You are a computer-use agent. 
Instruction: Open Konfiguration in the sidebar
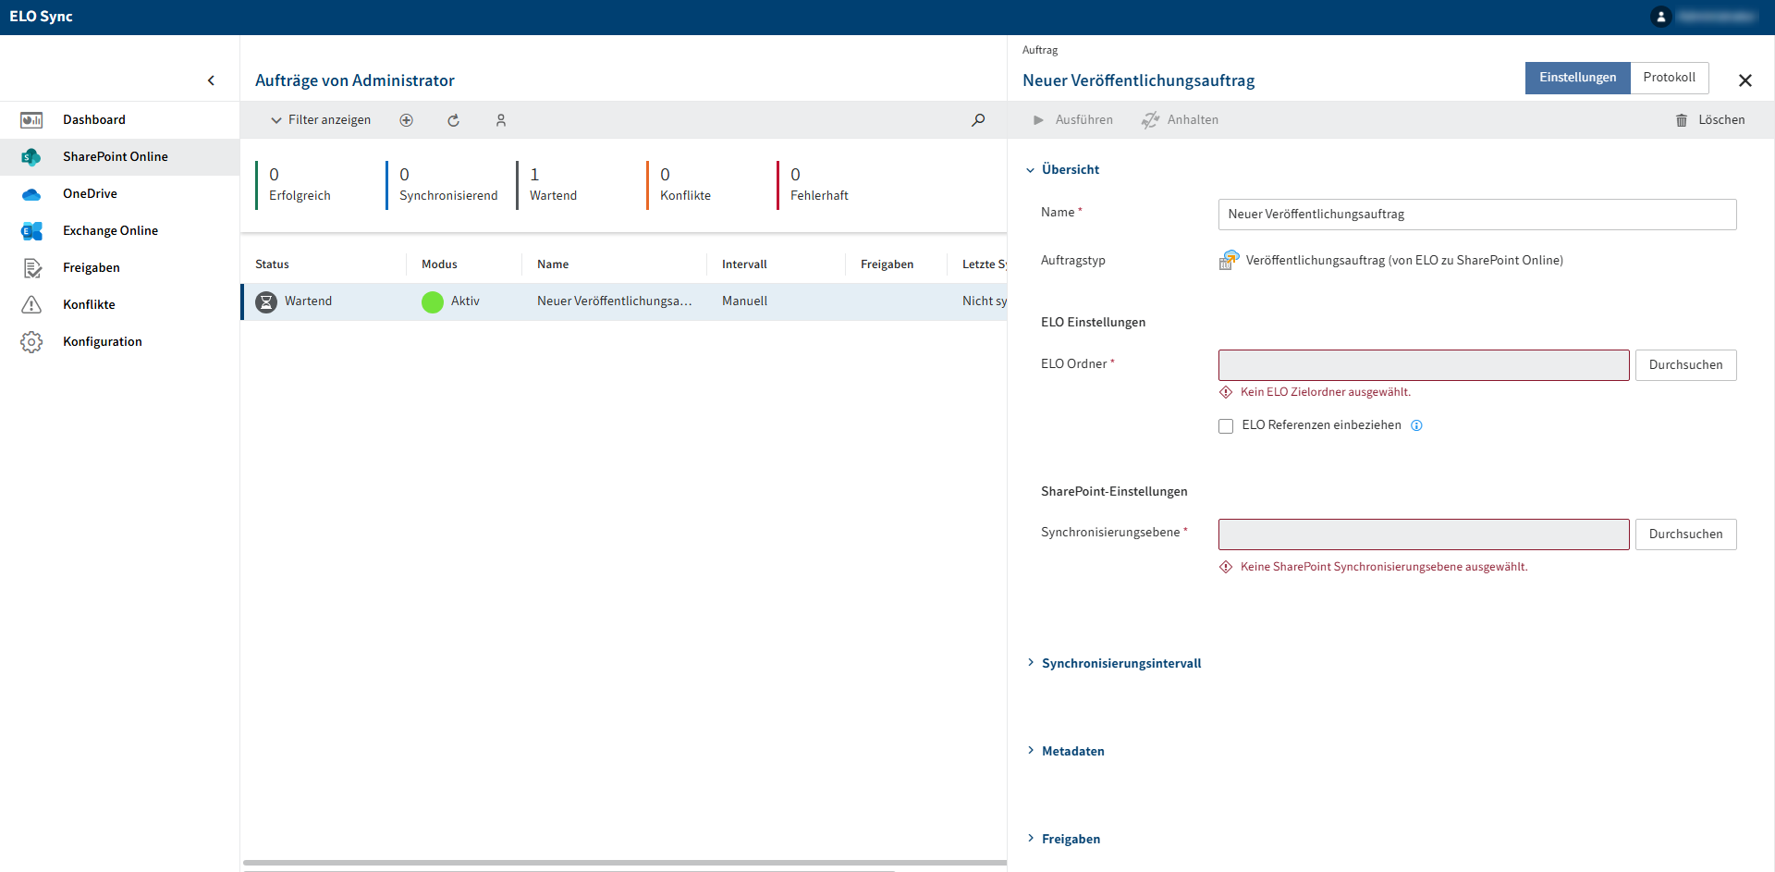click(x=120, y=342)
